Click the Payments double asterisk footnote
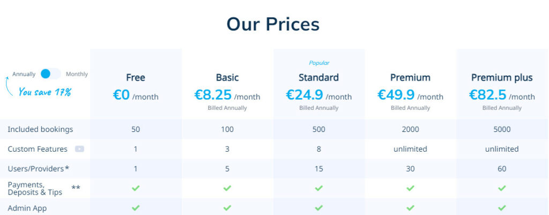Screen dimensions: 549x215 pos(76,187)
